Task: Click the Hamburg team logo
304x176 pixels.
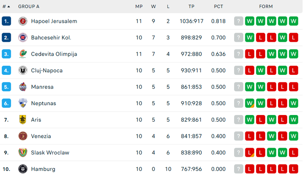Action: tap(23, 169)
